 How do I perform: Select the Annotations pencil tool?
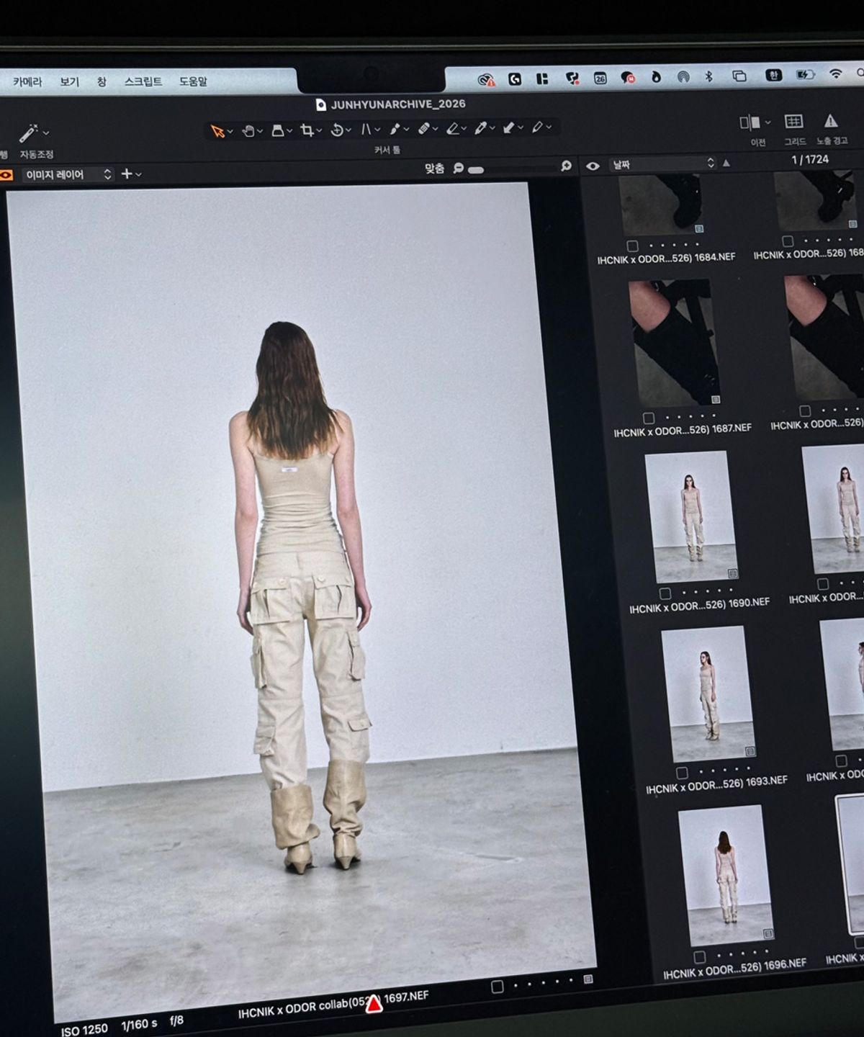click(537, 127)
